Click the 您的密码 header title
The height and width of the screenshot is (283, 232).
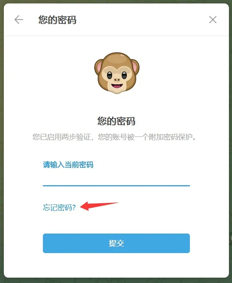click(57, 20)
